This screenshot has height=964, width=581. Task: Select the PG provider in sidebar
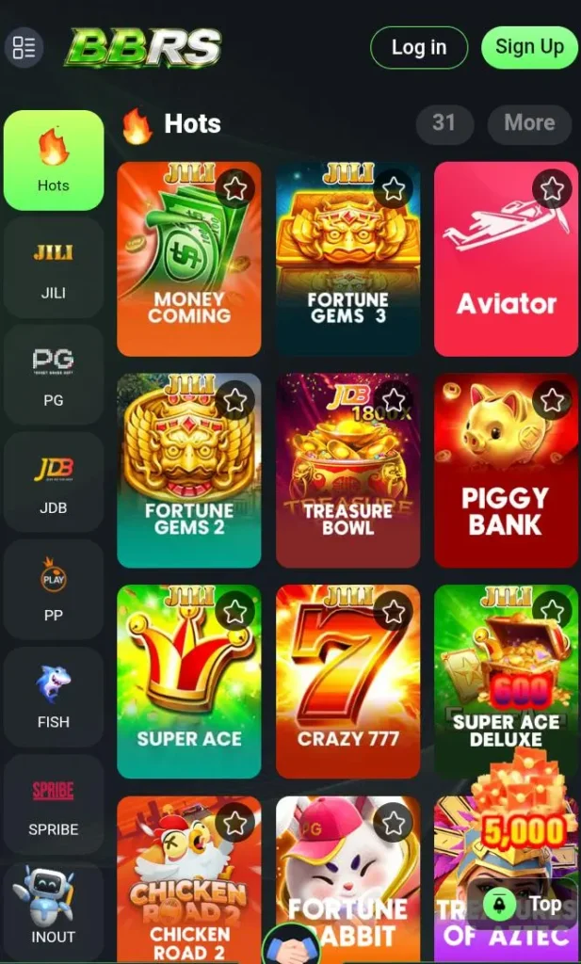pos(54,375)
